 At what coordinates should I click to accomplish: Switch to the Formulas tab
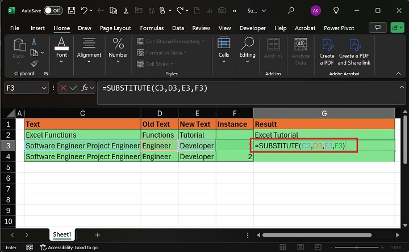tap(152, 28)
